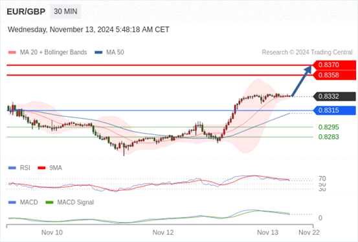Image resolution: width=358 pixels, height=242 pixels.
Task: Click the Research Trading Central copyright text
Action: [308, 52]
